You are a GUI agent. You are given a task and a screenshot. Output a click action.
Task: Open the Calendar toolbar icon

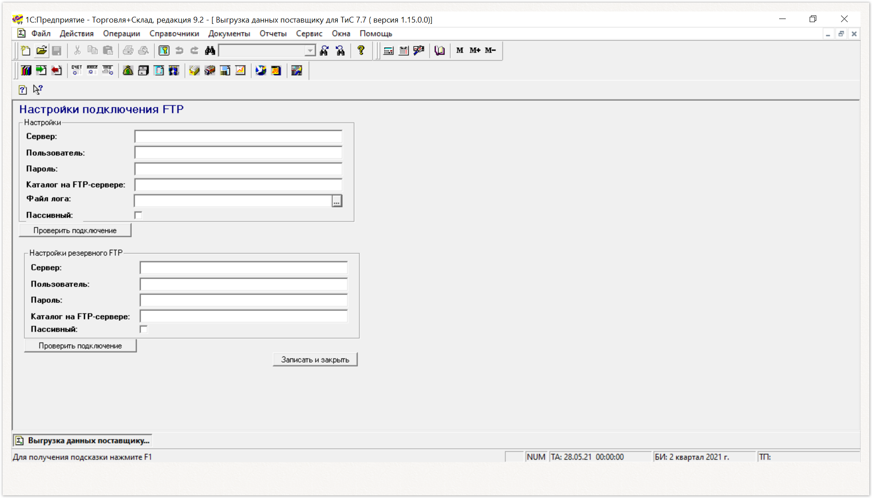[x=404, y=50]
